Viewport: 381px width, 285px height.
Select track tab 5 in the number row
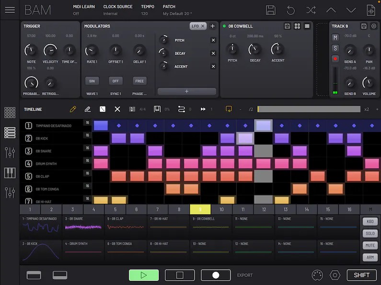pyautogui.click(x=115, y=209)
